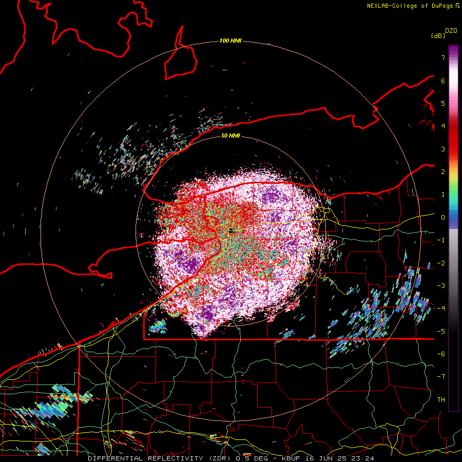Image resolution: width=462 pixels, height=462 pixels.
Task: Click the 7 value on color scale
Action: 443,57
